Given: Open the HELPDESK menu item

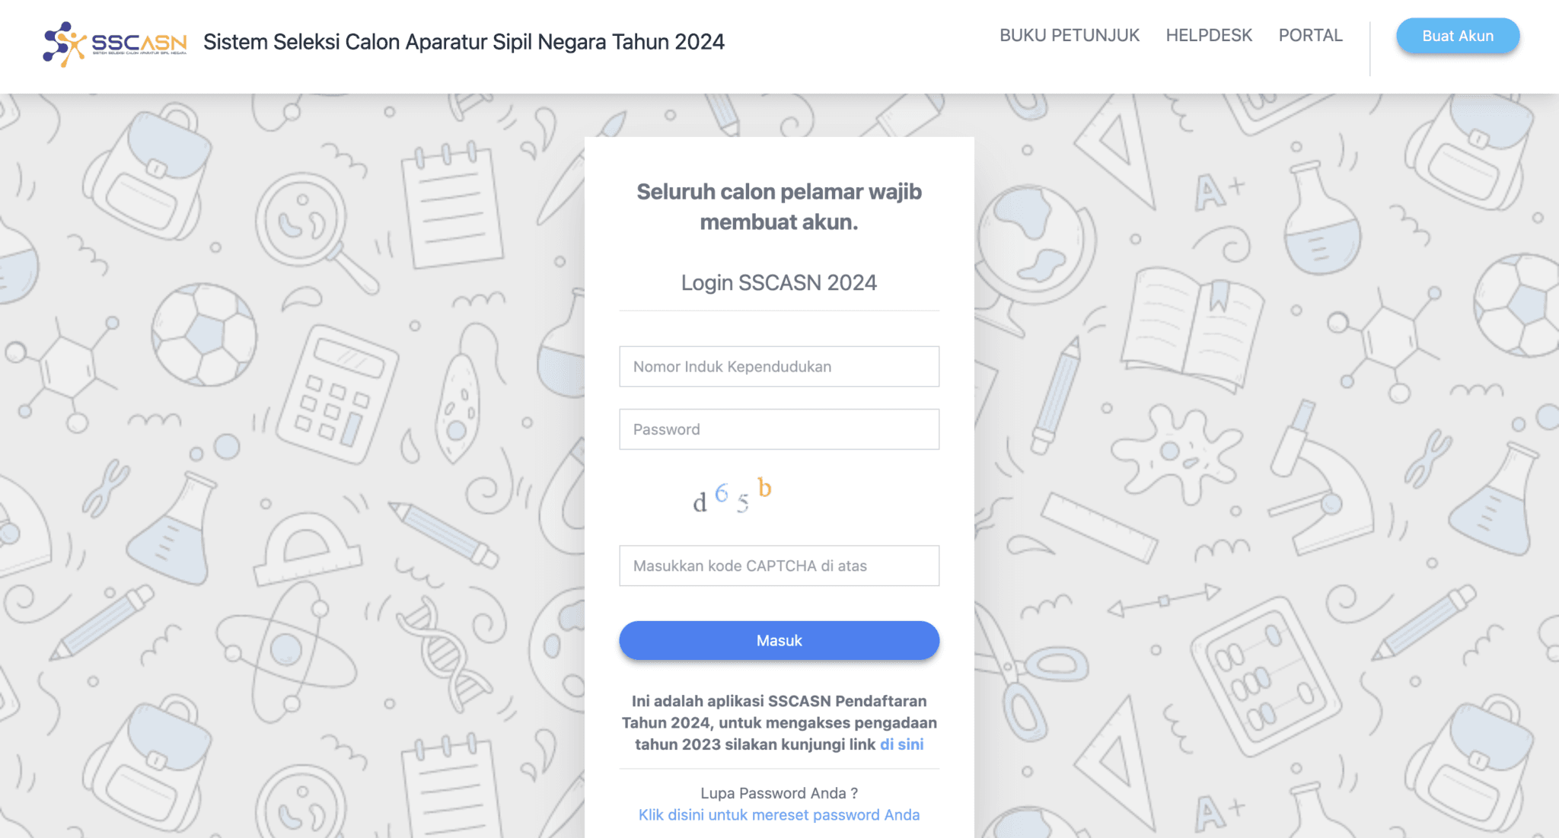Looking at the screenshot, I should click(1208, 36).
